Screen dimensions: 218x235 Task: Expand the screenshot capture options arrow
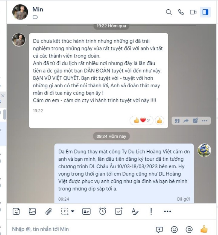[73, 211]
